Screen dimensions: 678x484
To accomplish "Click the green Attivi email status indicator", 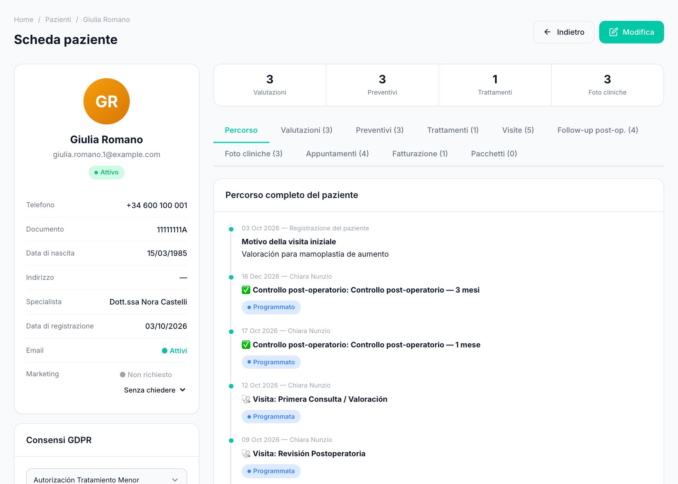I will click(174, 350).
